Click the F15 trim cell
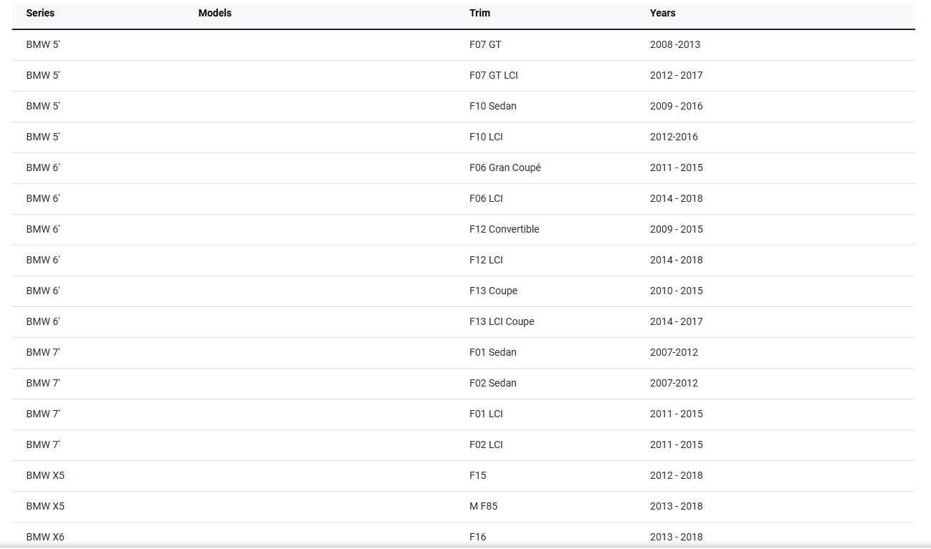Viewport: 931px width, 549px height. tap(477, 475)
